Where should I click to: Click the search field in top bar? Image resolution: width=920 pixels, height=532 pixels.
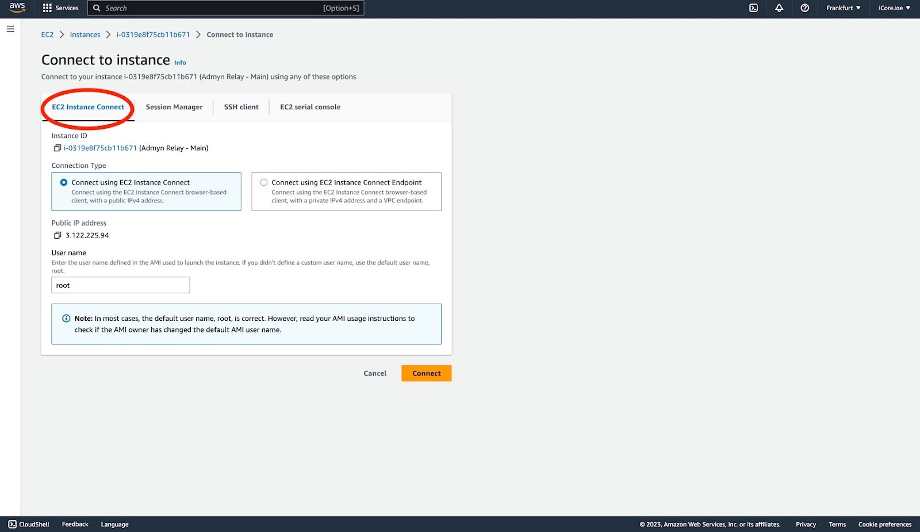[x=225, y=8]
